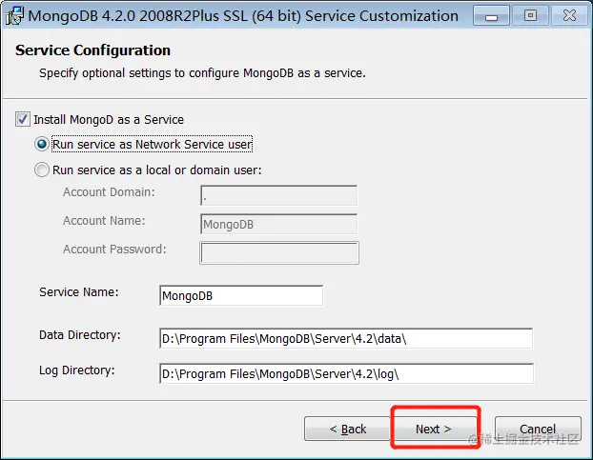
Task: Focus the Account Password field
Action: pos(278,252)
